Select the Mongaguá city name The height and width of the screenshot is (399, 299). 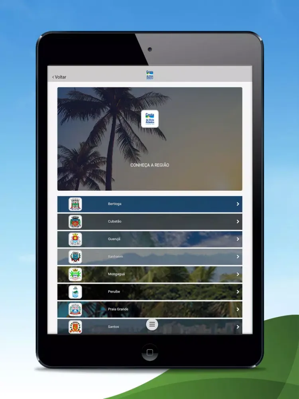click(116, 274)
